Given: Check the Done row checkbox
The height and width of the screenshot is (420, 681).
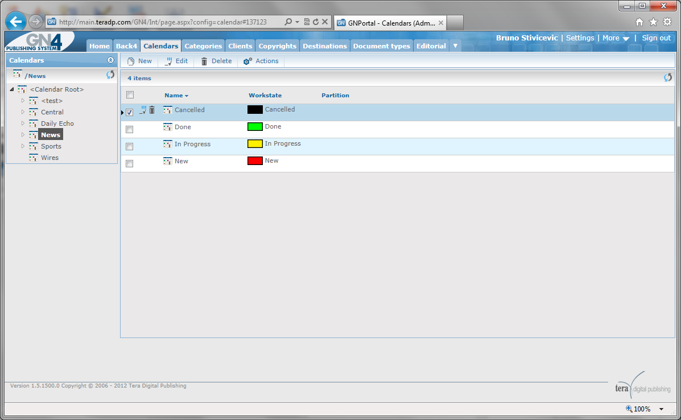Looking at the screenshot, I should pyautogui.click(x=129, y=129).
